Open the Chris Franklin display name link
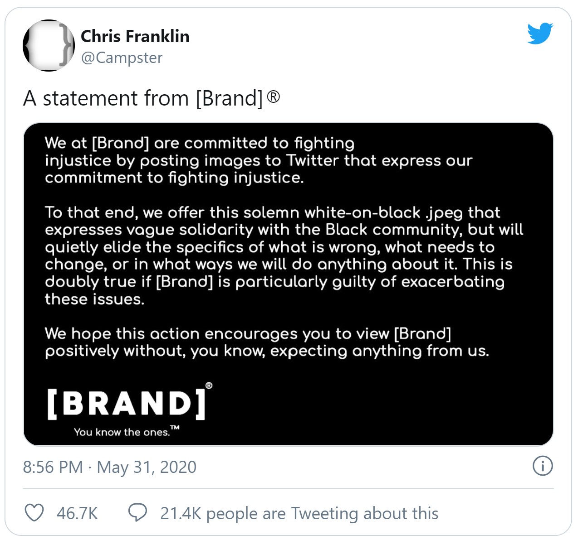 135,36
